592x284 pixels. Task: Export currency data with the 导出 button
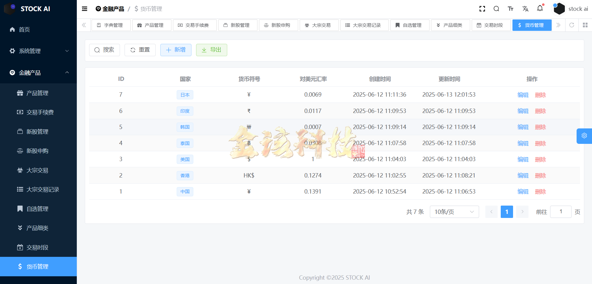212,50
